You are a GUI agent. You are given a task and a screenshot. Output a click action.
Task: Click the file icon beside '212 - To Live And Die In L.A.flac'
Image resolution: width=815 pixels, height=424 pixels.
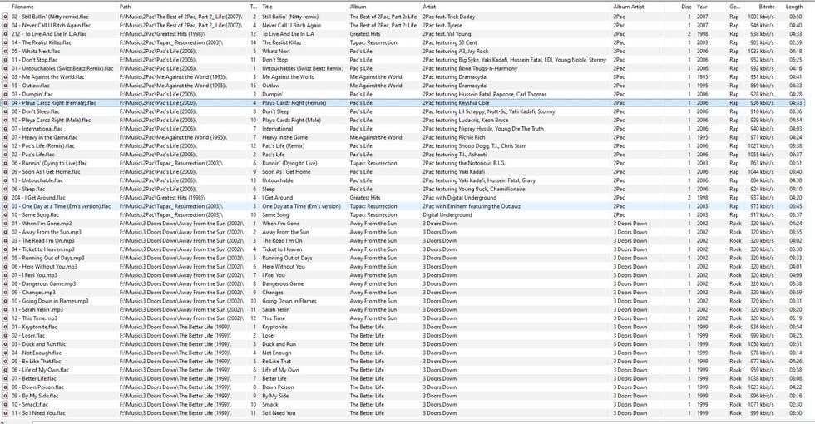(6, 34)
